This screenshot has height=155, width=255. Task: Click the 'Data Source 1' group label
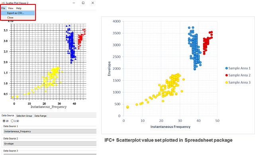pyautogui.click(x=11, y=126)
